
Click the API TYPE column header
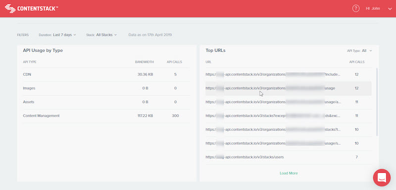pyautogui.click(x=30, y=62)
